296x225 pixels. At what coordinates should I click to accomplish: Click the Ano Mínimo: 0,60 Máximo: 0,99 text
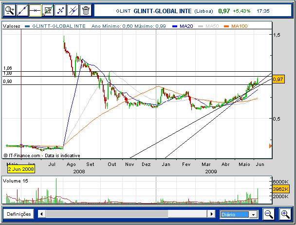(x=129, y=26)
